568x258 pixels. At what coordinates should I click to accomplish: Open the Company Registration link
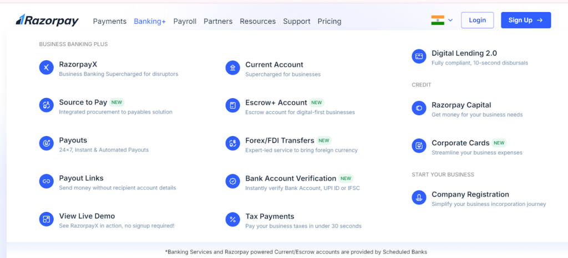(x=470, y=194)
